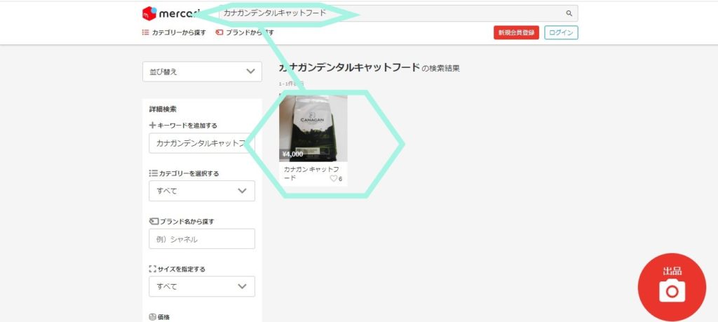Like the item with the heart icon
The image size is (718, 322).
point(334,179)
